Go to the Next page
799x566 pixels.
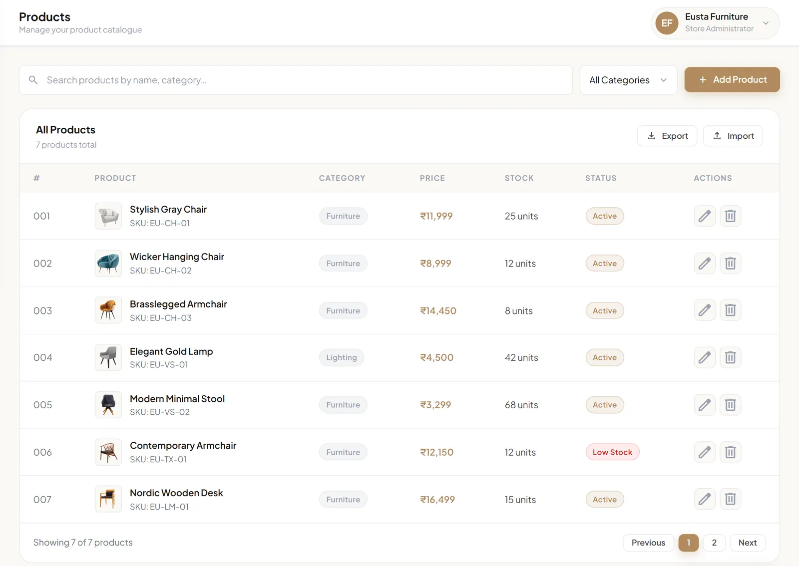pos(748,543)
